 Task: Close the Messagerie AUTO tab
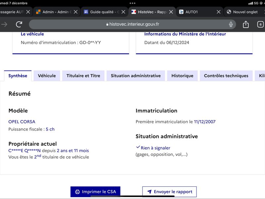28,12
